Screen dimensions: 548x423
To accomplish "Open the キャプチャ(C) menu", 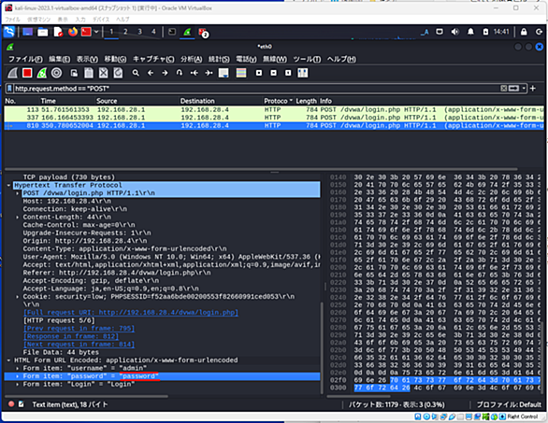I will 153,59.
